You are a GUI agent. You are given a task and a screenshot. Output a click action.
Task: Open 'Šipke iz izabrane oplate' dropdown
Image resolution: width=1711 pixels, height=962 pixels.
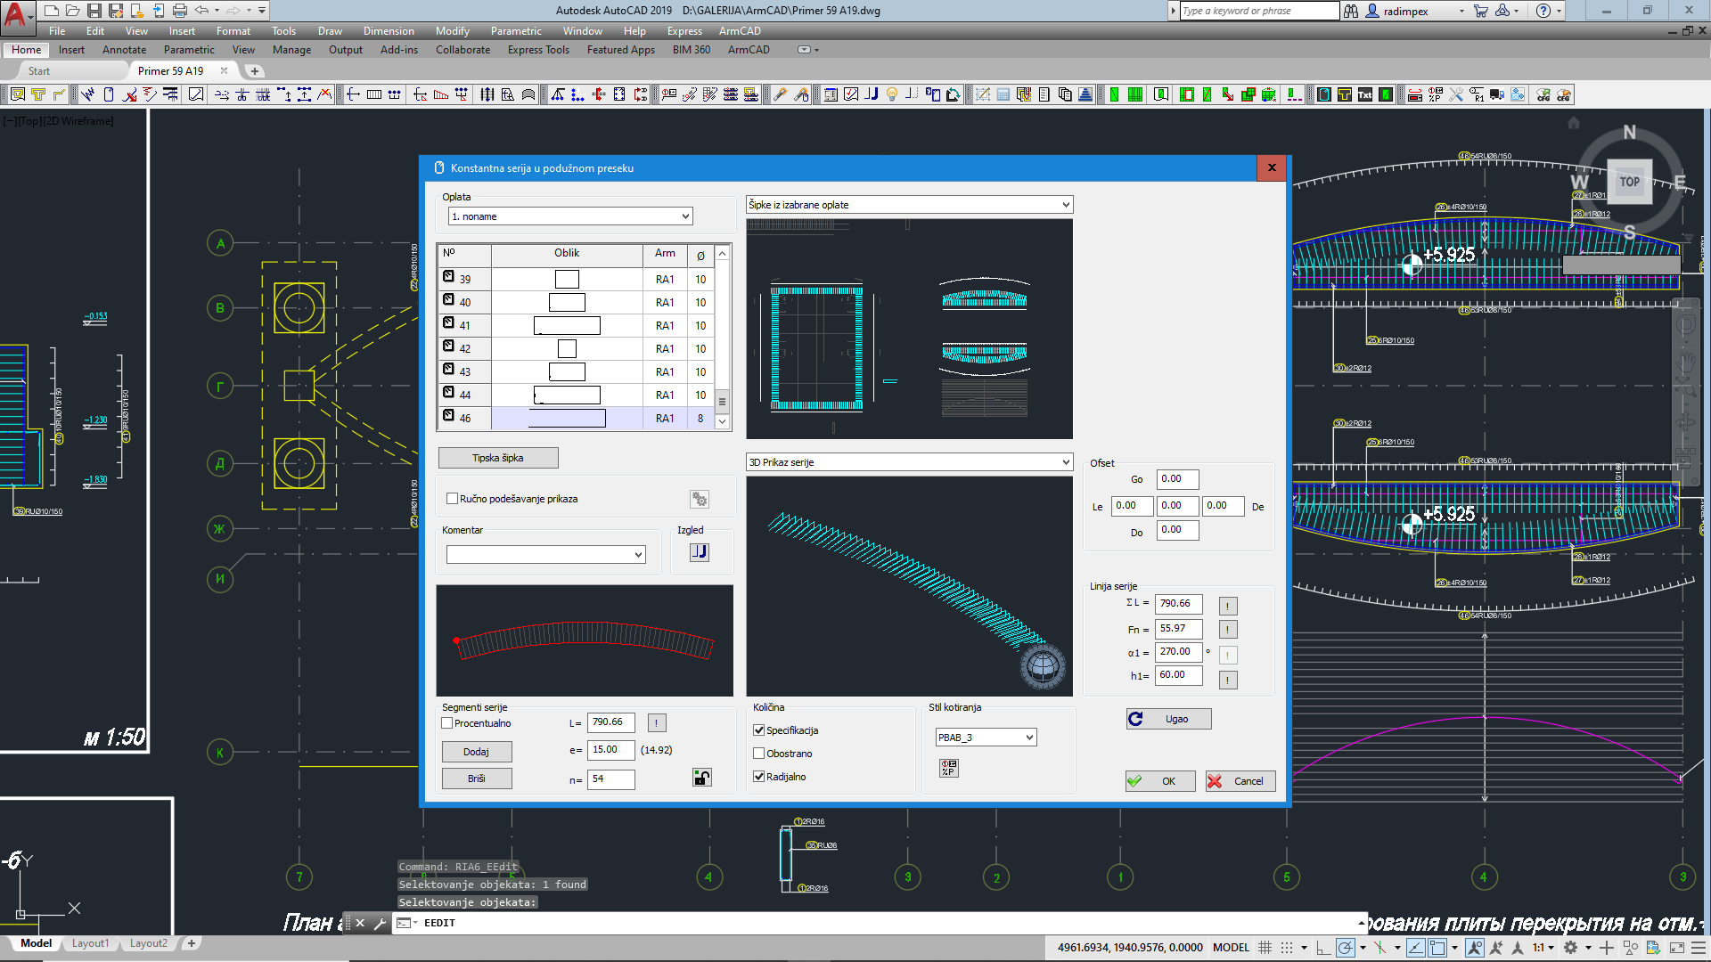click(x=909, y=205)
